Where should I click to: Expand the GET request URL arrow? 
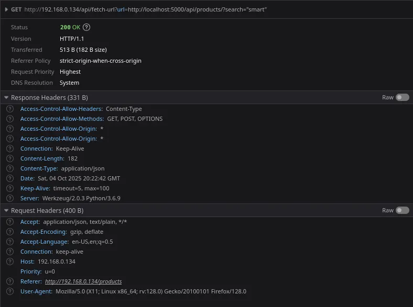tap(6, 9)
